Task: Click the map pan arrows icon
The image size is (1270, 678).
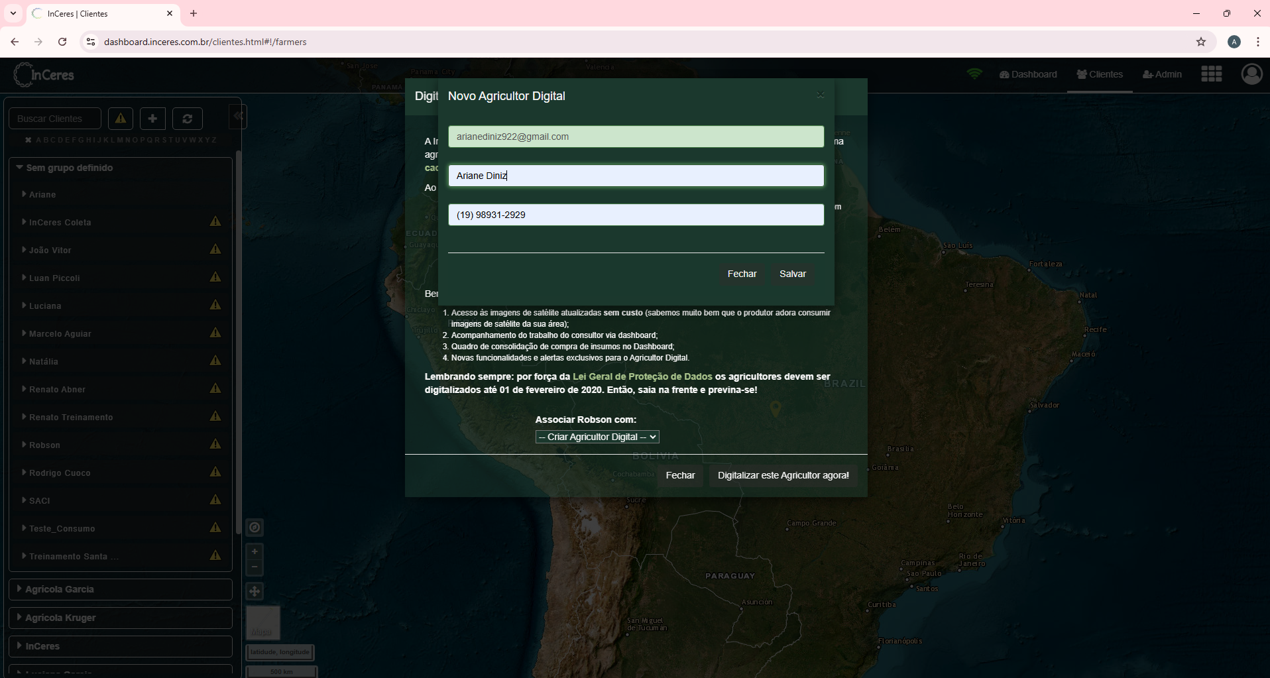Action: 255,591
